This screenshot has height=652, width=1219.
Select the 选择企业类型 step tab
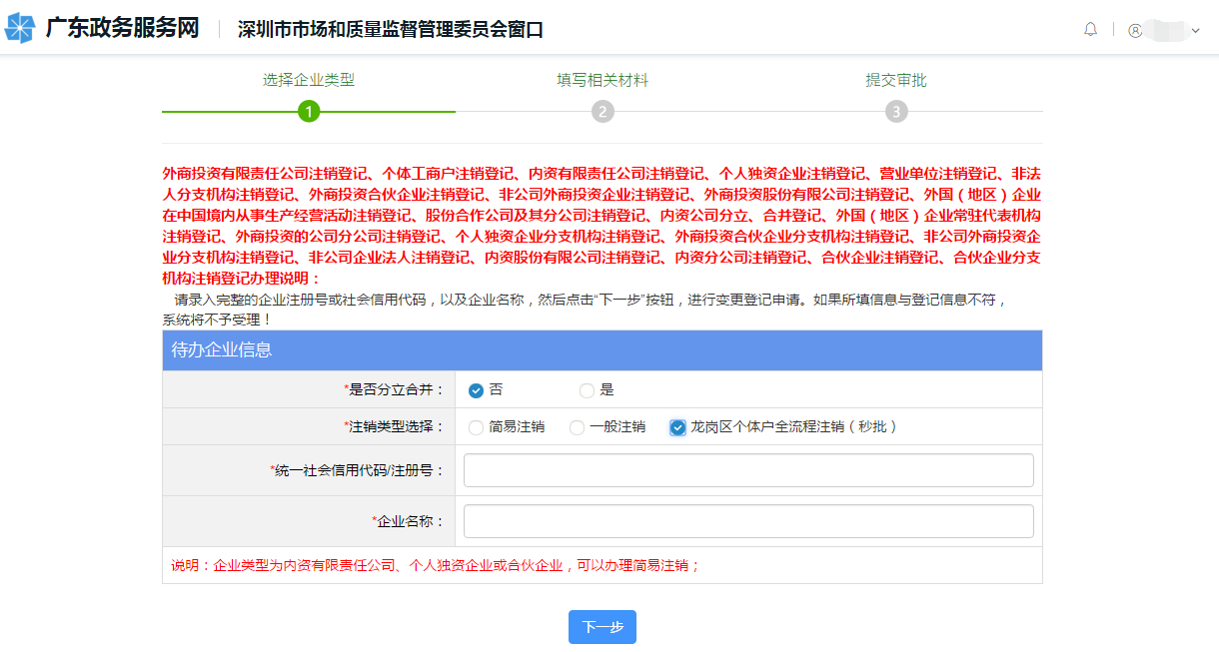click(x=309, y=80)
